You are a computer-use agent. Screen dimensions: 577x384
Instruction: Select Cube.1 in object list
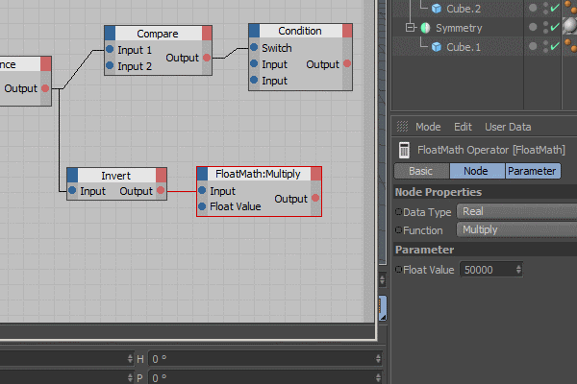click(464, 47)
